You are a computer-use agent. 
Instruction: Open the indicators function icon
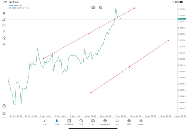click(4, 32)
